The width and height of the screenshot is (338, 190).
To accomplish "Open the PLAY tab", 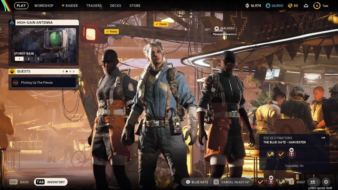I will tap(21, 6).
